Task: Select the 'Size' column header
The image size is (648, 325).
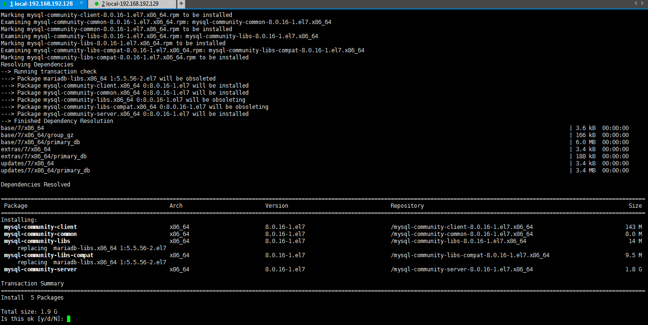Action: click(635, 206)
